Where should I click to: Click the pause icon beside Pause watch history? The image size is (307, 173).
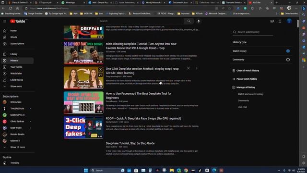click(x=234, y=79)
